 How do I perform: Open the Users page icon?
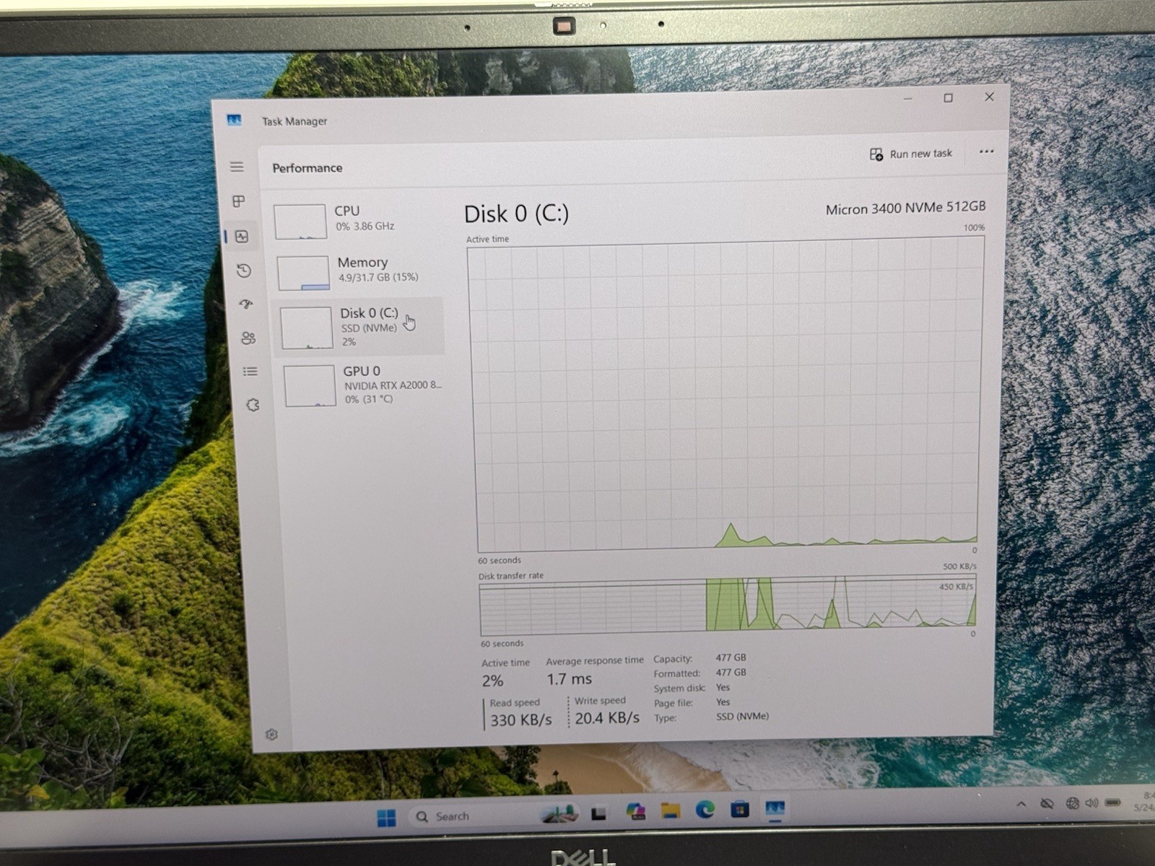click(x=248, y=338)
